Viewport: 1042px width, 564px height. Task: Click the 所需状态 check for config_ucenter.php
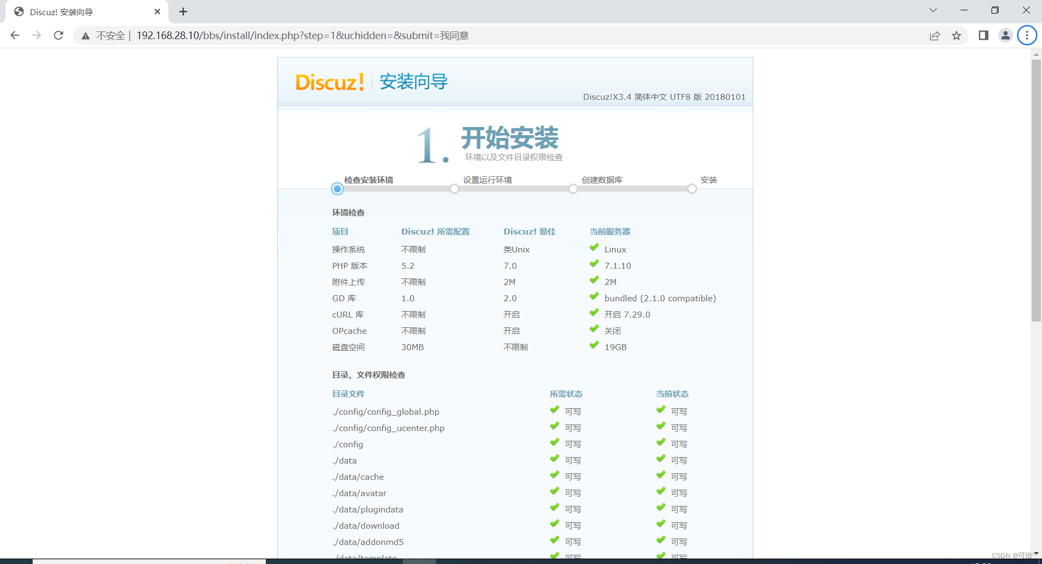pyautogui.click(x=554, y=426)
